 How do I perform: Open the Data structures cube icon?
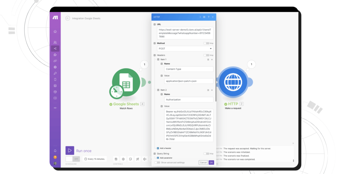pyautogui.click(x=55, y=92)
